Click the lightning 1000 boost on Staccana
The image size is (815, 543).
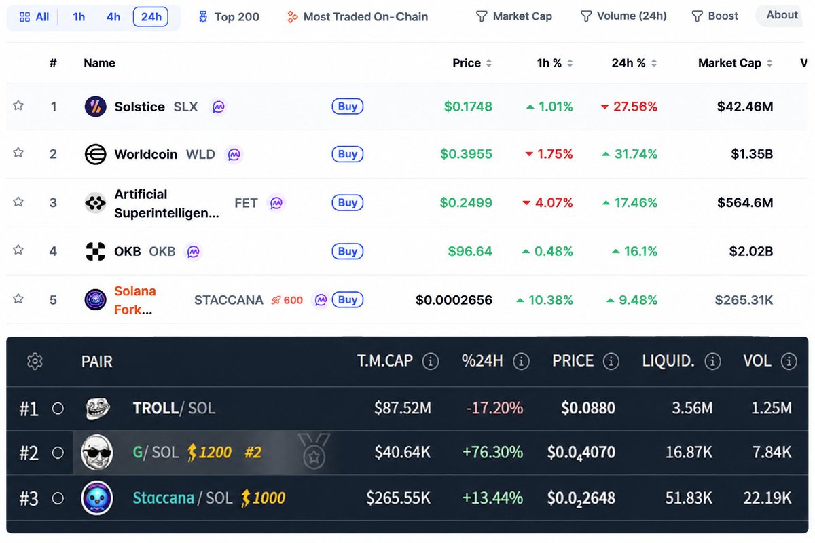click(x=263, y=498)
